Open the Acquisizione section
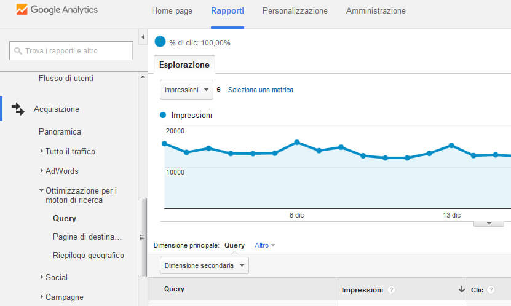 coord(57,109)
